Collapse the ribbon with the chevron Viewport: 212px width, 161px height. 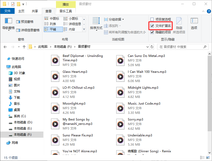(x=203, y=11)
